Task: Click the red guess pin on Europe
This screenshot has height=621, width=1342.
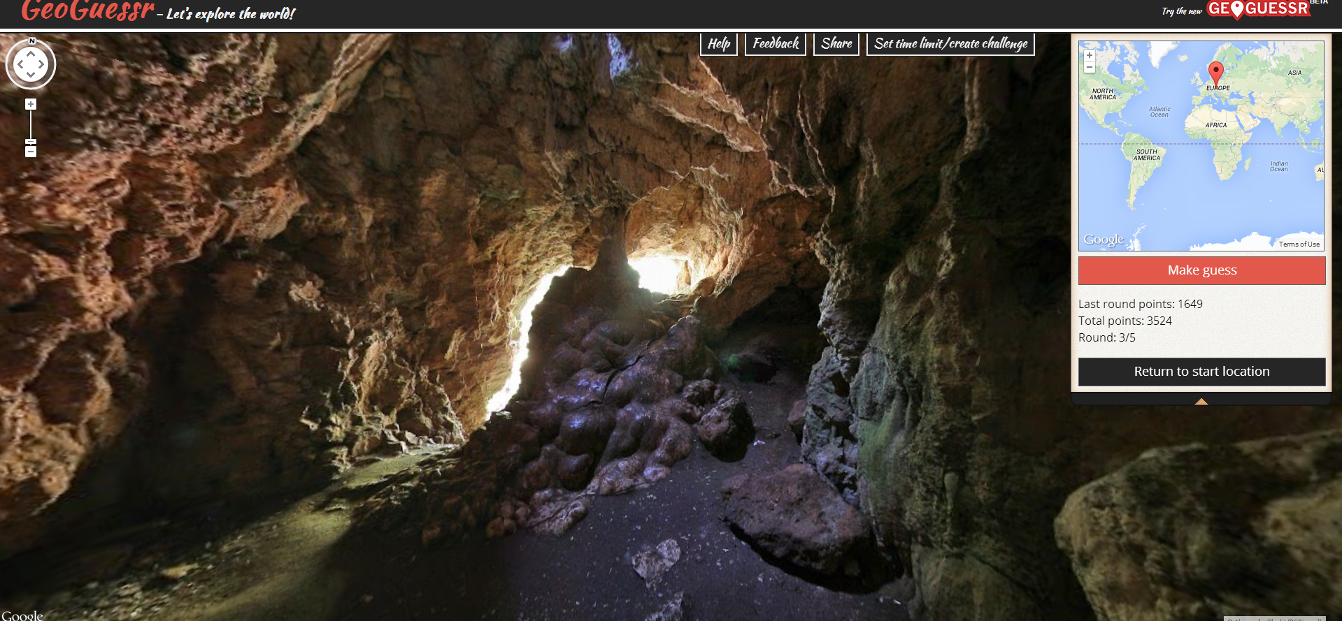Action: (1216, 73)
